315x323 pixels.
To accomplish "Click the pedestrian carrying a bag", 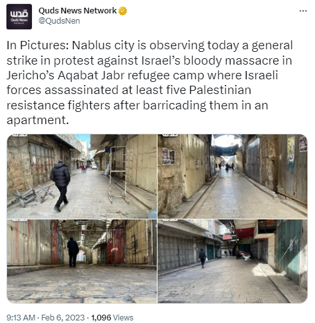I will pyautogui.click(x=203, y=258).
